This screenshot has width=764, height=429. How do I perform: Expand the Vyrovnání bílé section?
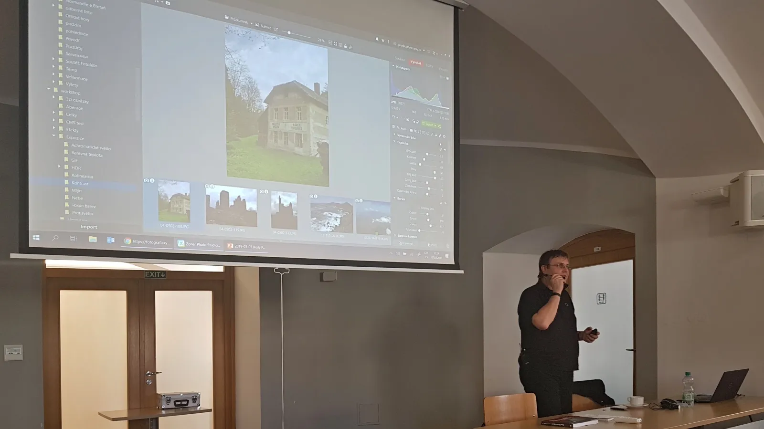click(x=395, y=135)
